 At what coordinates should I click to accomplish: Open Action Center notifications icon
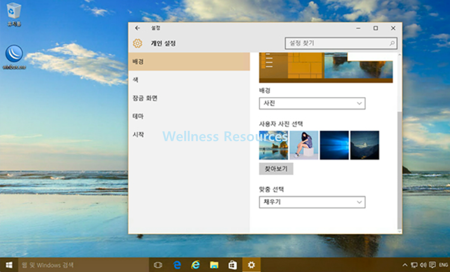click(432, 265)
